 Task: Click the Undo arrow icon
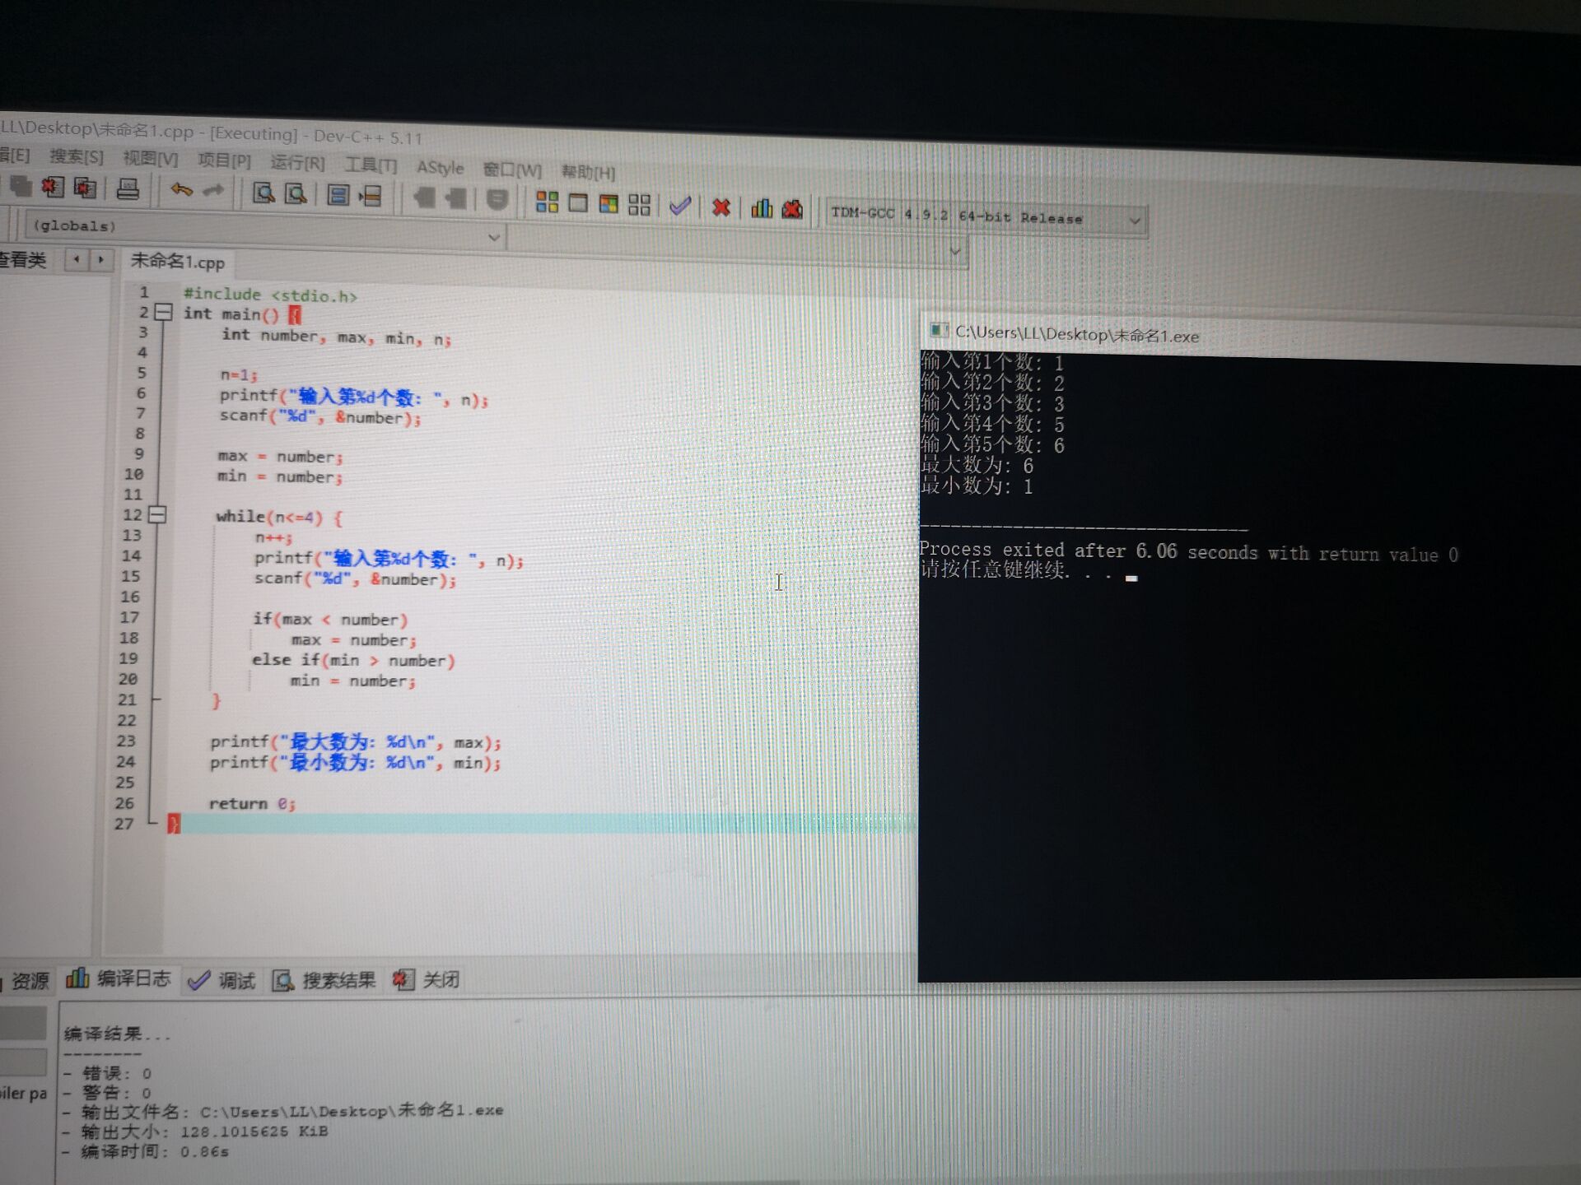(x=181, y=190)
